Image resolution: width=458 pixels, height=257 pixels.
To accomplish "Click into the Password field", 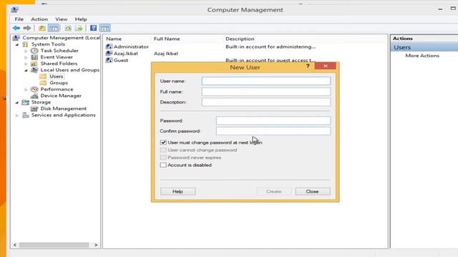I will tap(273, 121).
